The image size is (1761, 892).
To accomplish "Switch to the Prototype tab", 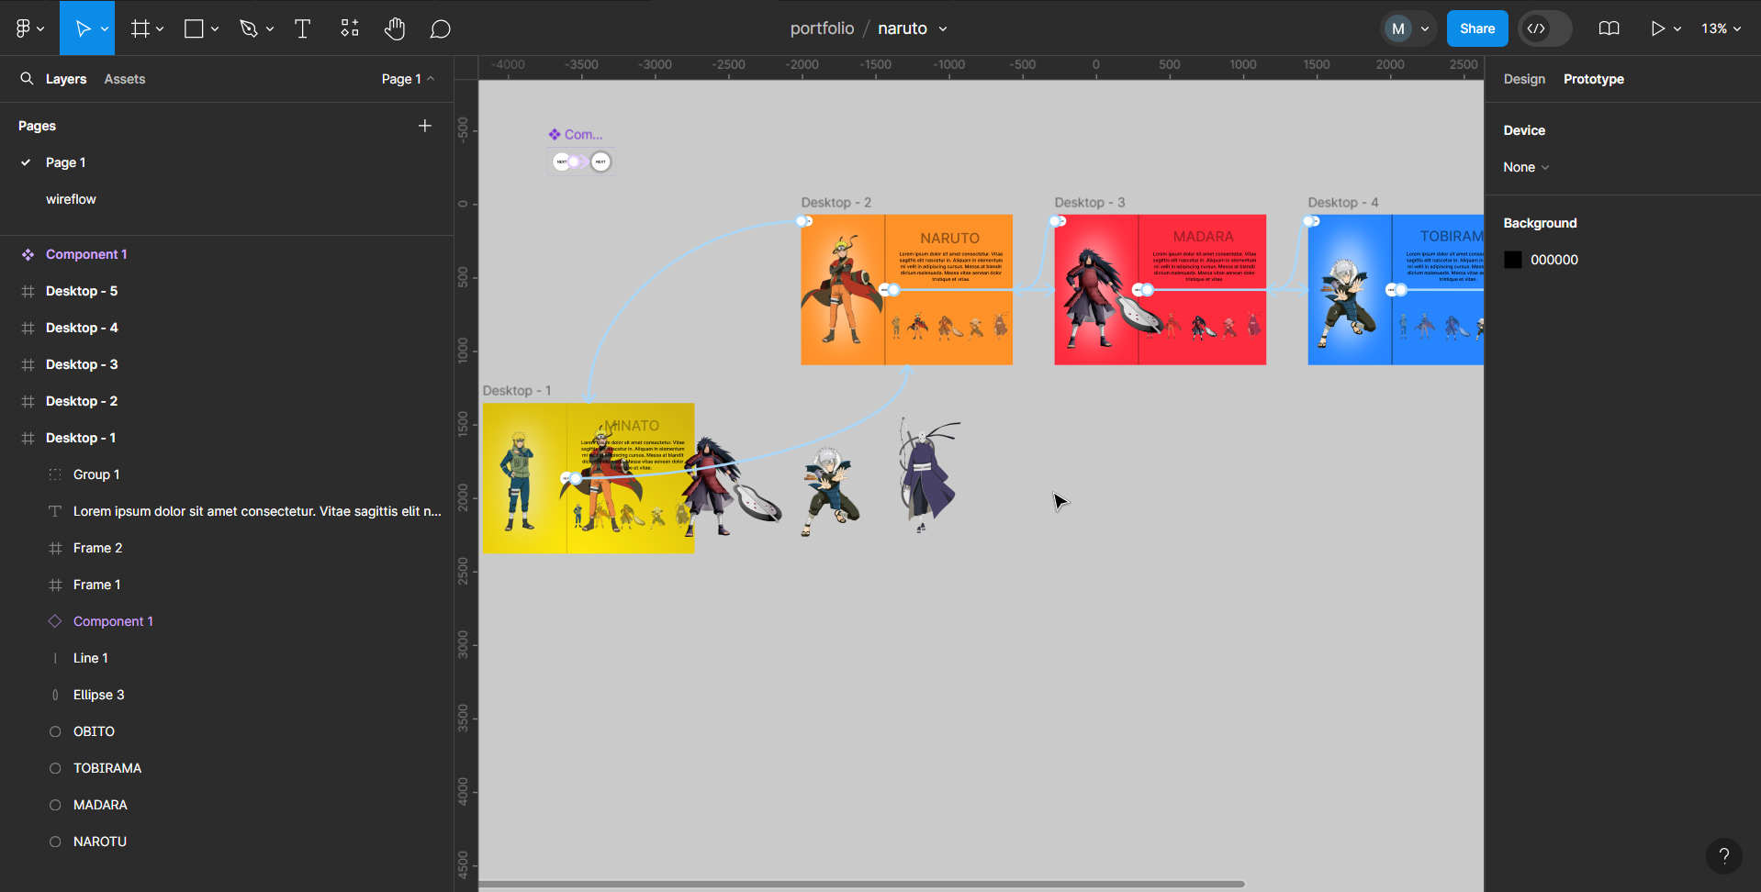I will (x=1594, y=79).
